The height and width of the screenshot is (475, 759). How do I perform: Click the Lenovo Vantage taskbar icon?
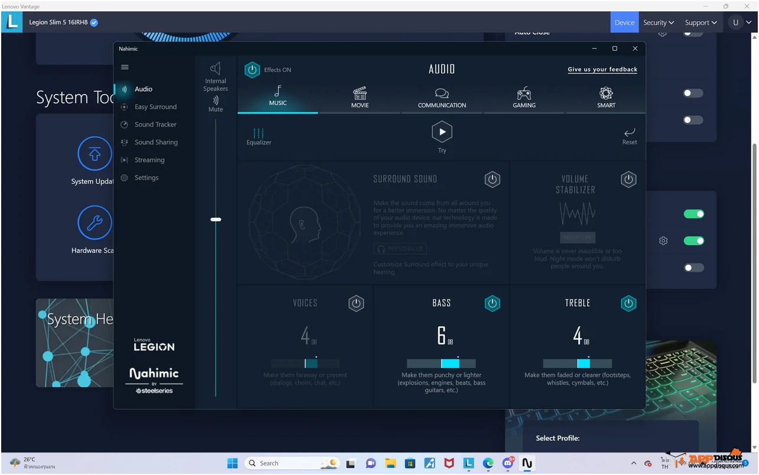[x=468, y=463]
